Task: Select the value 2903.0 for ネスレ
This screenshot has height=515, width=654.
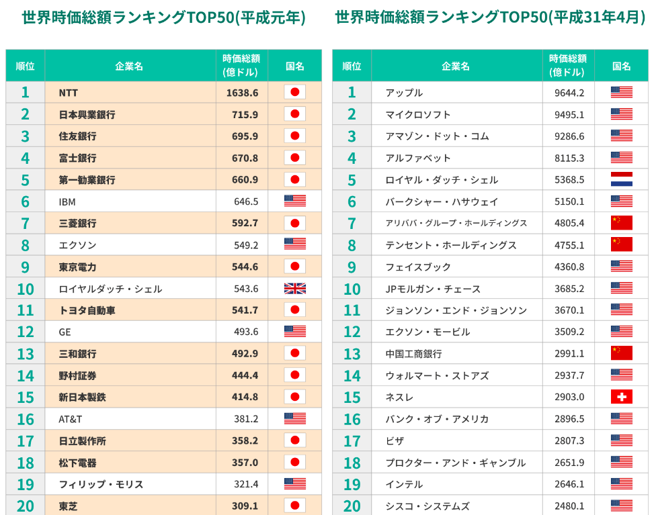Action: (569, 397)
